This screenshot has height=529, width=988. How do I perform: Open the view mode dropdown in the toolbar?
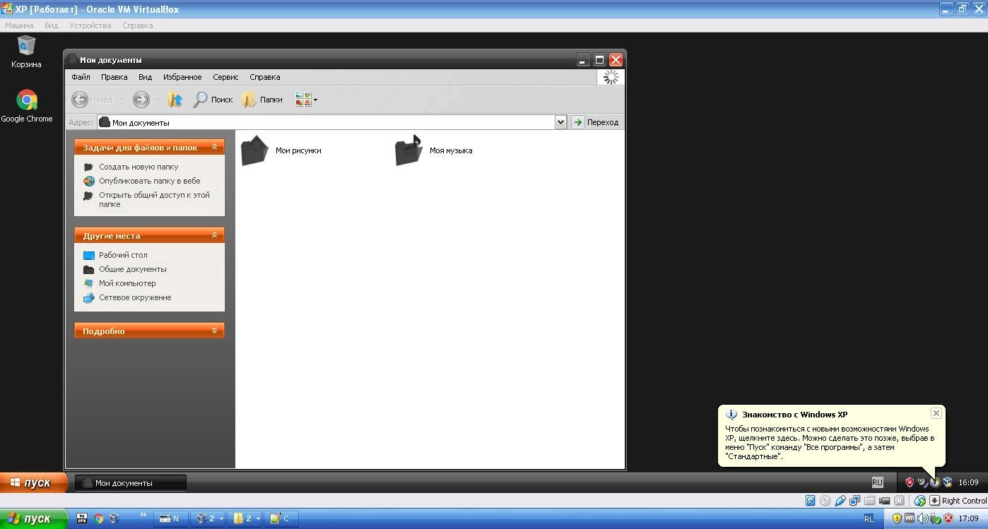coord(307,100)
